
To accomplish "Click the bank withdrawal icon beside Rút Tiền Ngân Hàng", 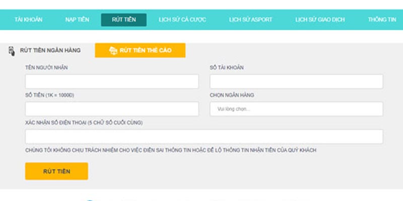I will point(12,51).
